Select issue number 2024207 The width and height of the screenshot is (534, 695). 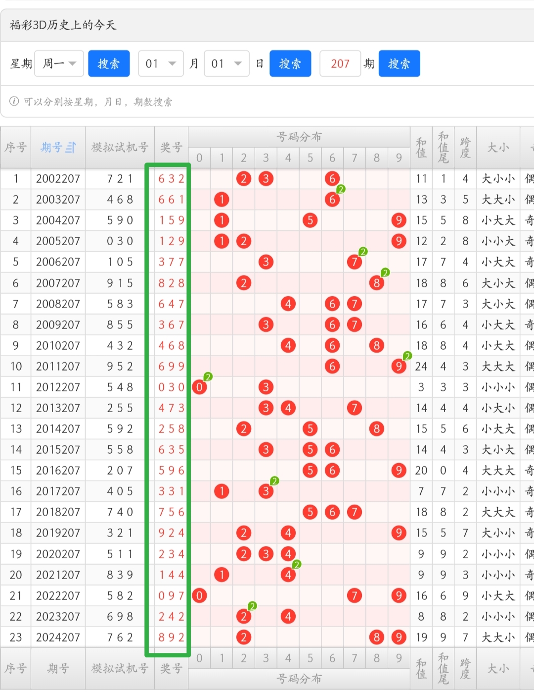(58, 638)
